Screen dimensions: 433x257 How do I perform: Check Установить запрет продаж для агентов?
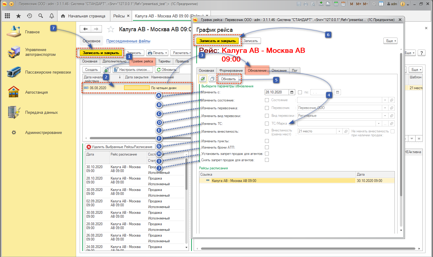267,154
